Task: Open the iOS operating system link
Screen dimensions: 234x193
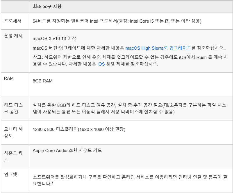Action: [101, 64]
